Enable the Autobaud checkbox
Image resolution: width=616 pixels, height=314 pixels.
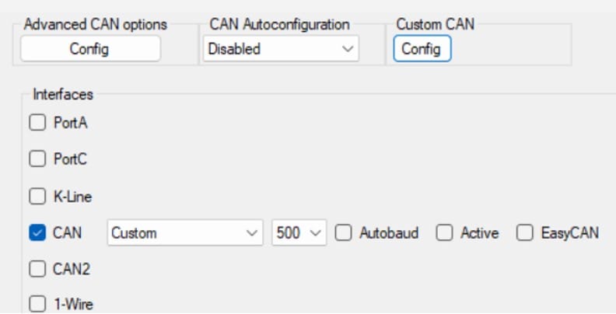point(343,232)
